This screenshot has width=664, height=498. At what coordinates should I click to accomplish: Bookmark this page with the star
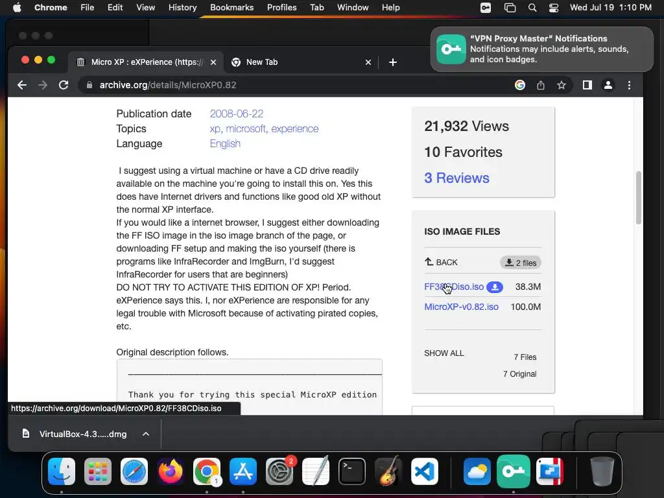click(562, 85)
